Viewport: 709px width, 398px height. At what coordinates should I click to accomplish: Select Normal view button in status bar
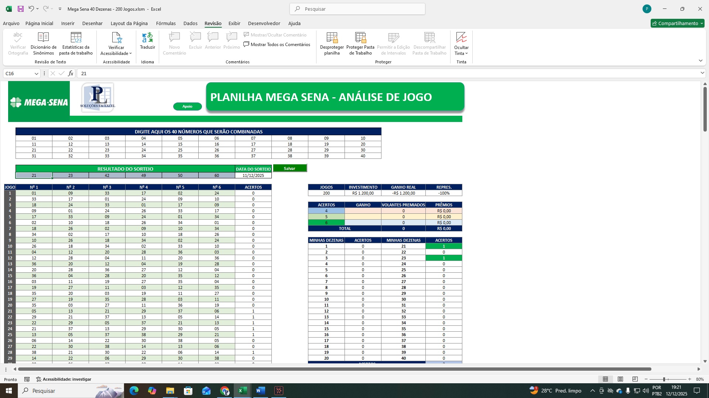[x=606, y=379]
